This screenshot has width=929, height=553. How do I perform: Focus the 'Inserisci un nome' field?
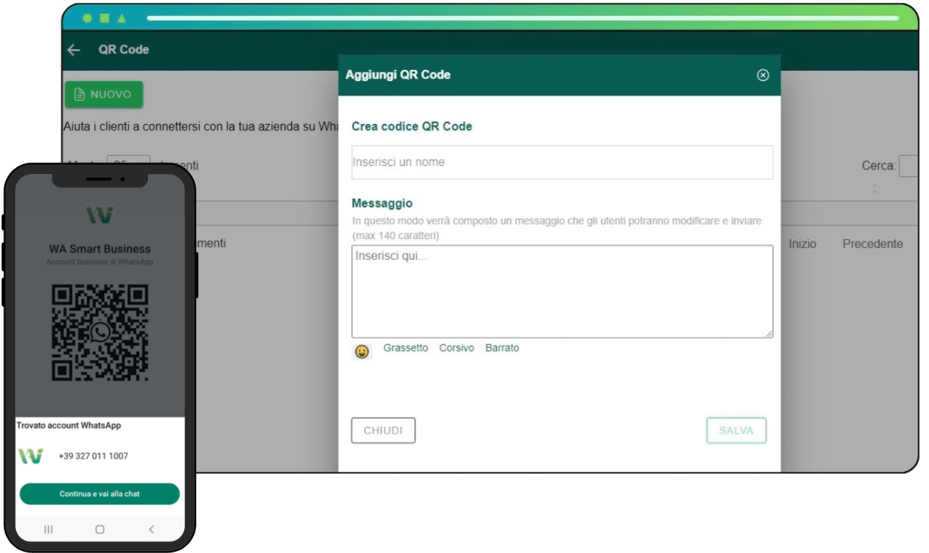click(562, 162)
